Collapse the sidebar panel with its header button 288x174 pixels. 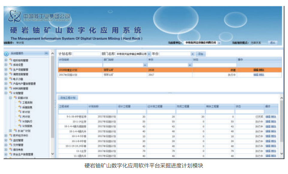(x=46, y=53)
